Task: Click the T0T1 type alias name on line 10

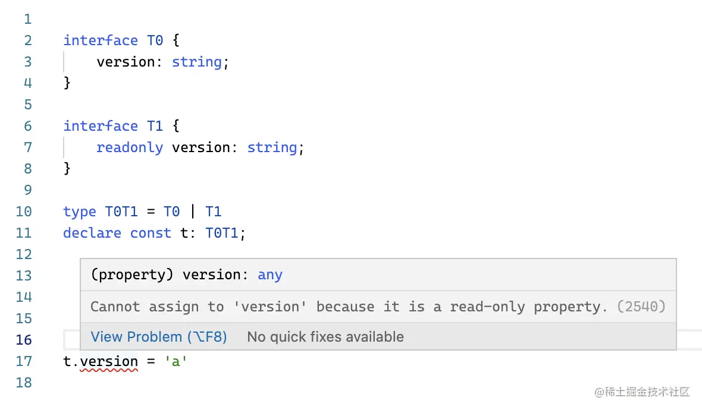Action: tap(121, 212)
